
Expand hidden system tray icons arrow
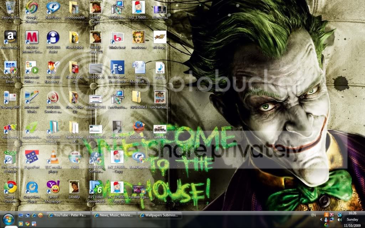coord(321,219)
